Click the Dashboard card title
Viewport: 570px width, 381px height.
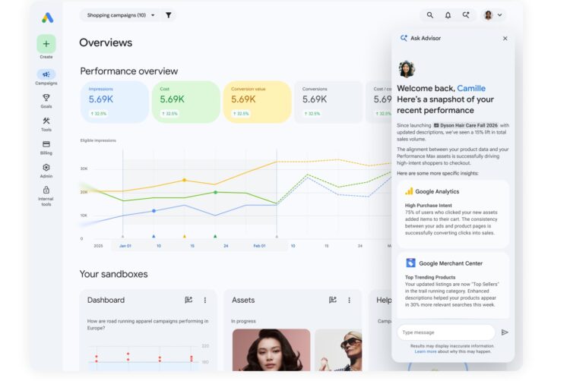106,300
